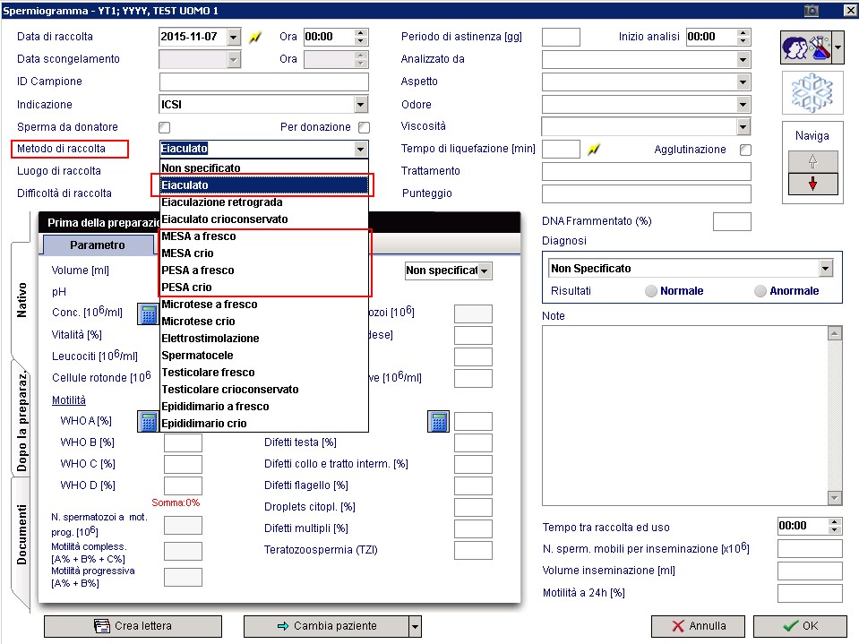This screenshot has height=644, width=859.
Task: Click the WHO B [%] input field
Action: tap(183, 443)
